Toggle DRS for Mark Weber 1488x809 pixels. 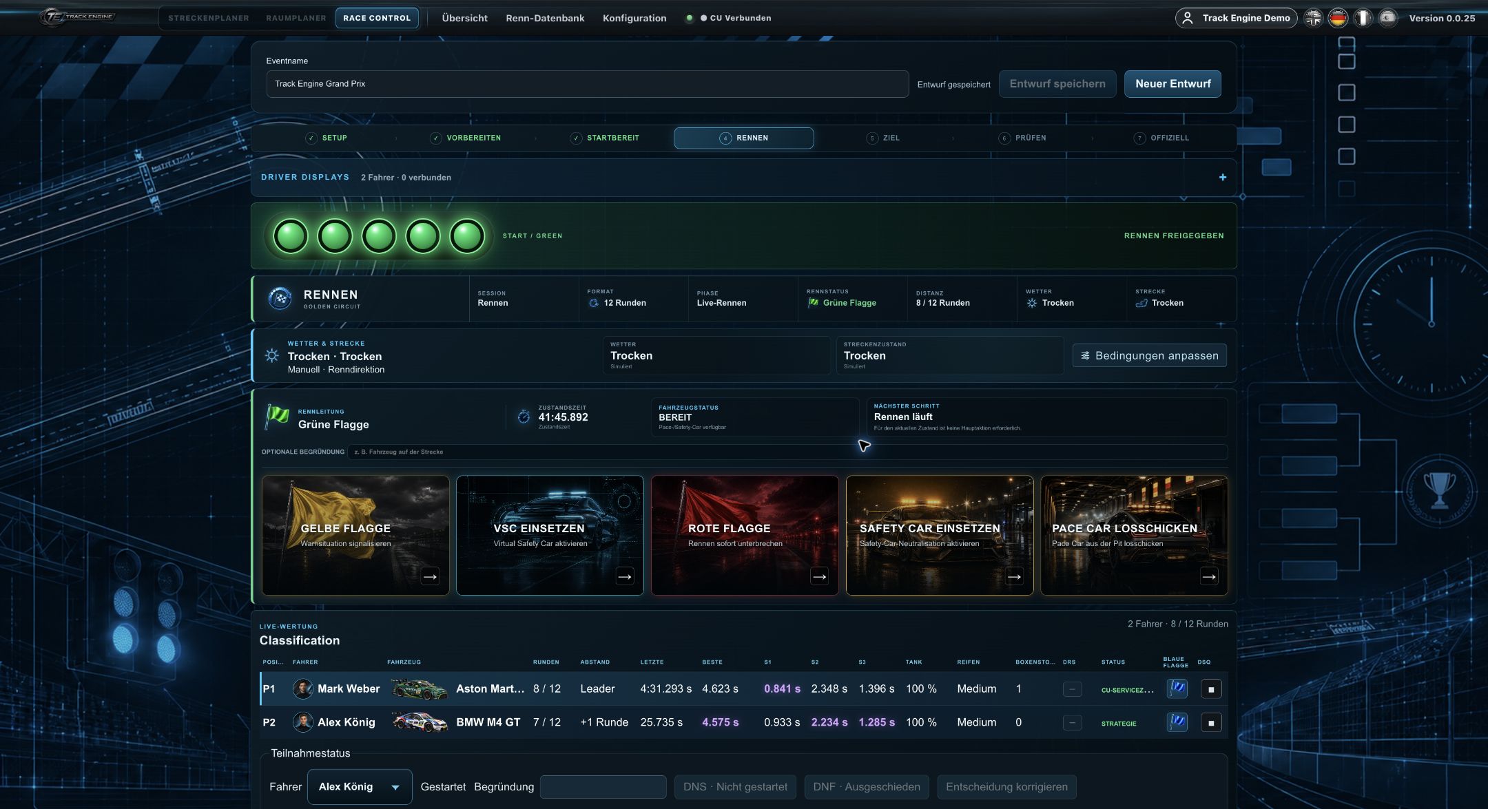pos(1072,689)
